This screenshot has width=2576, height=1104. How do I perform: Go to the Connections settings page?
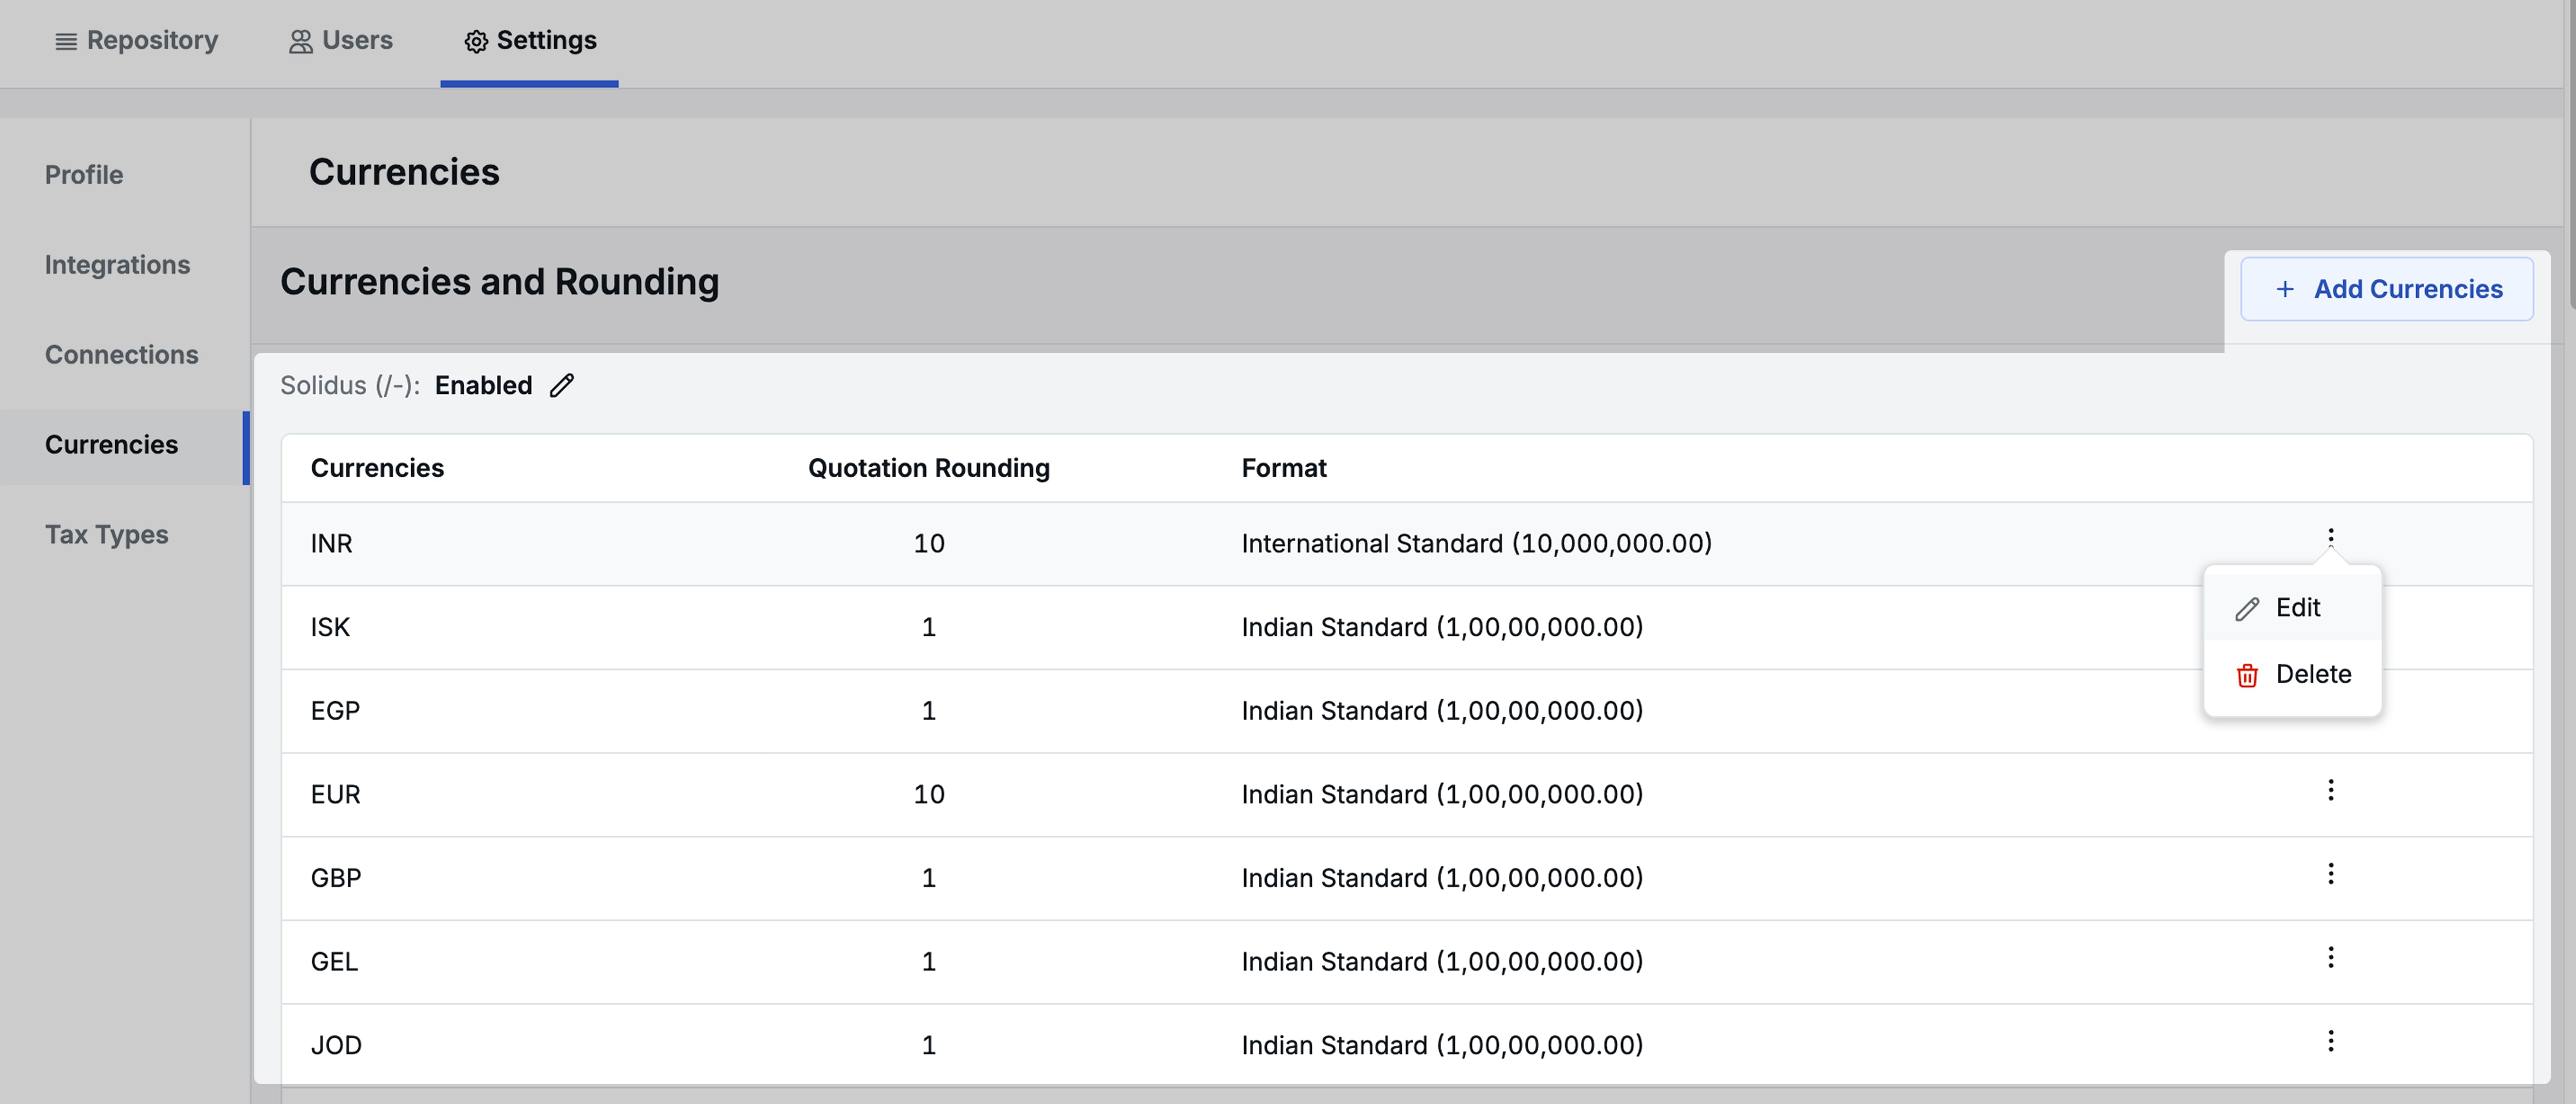pos(121,355)
